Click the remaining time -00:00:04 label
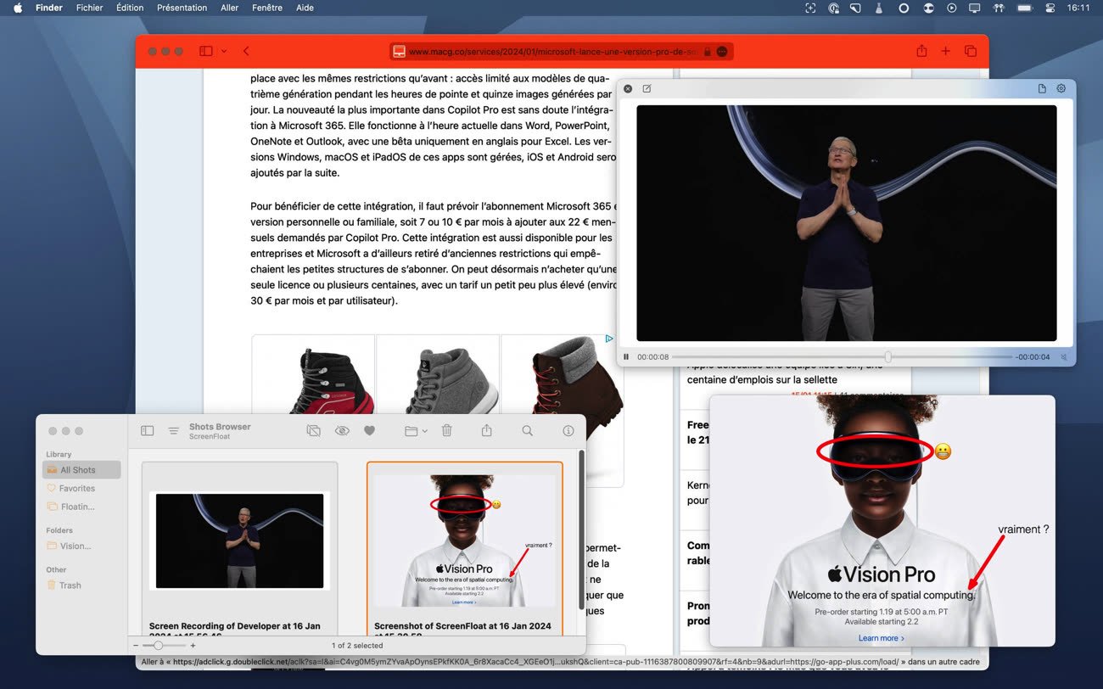Viewport: 1103px width, 689px height. [1033, 357]
